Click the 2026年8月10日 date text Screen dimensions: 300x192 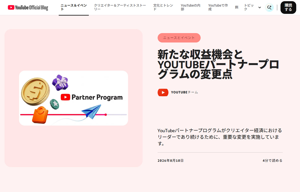tap(170, 161)
